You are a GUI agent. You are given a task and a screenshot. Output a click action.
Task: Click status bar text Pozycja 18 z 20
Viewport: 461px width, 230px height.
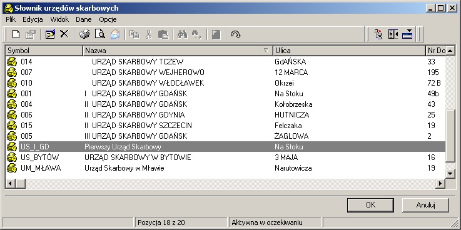(x=161, y=222)
